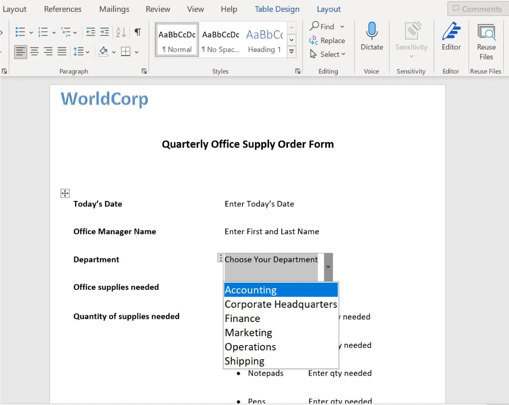Apply center text alignment

(x=34, y=51)
